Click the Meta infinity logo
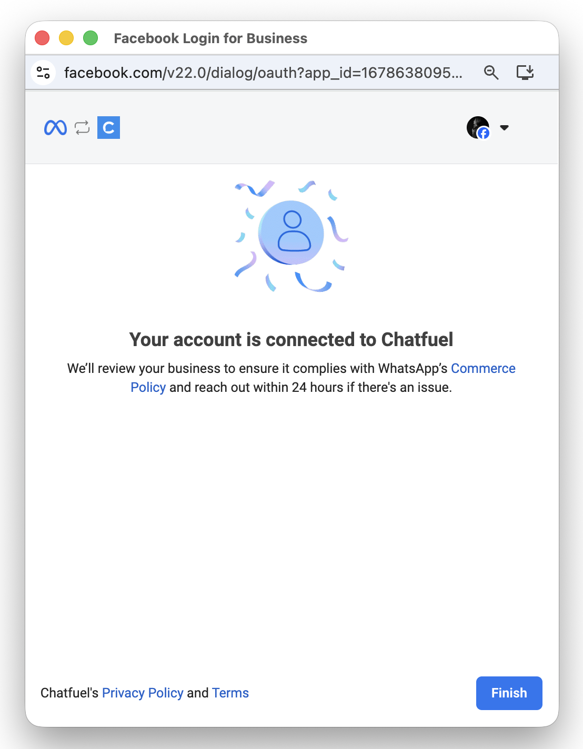Image resolution: width=583 pixels, height=749 pixels. click(x=55, y=128)
